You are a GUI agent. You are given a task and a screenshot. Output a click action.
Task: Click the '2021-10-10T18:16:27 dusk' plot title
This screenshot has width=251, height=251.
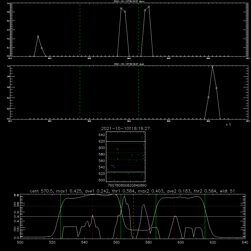click(x=129, y=64)
